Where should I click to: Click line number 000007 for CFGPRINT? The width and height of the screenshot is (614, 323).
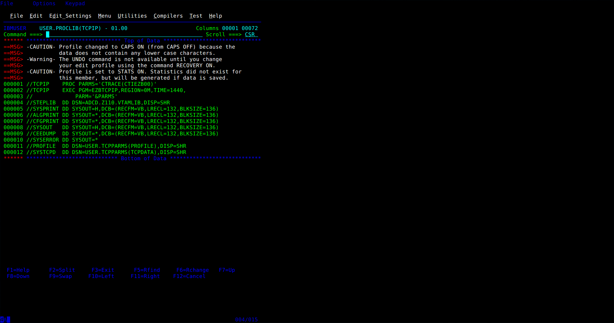13,121
